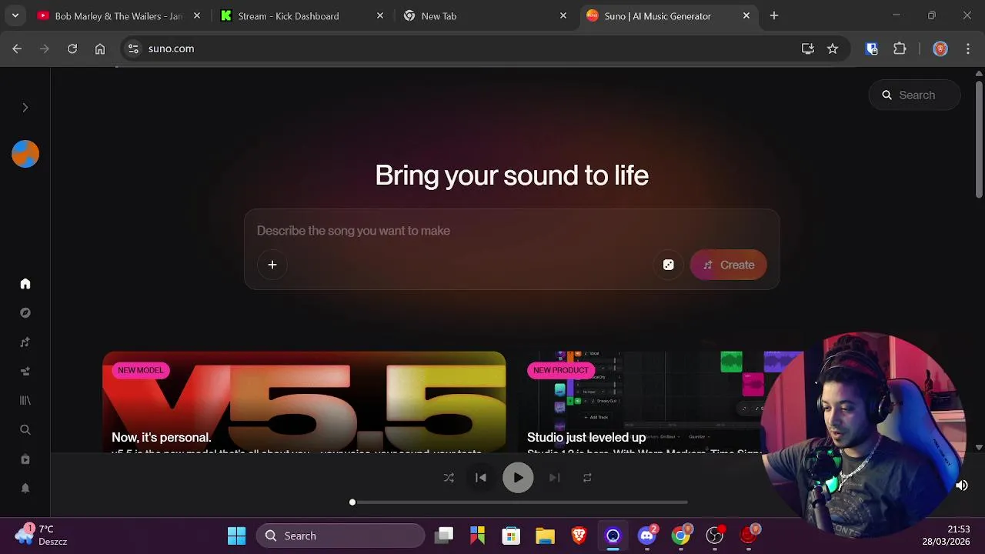Open Discord from taskbar

tap(647, 536)
